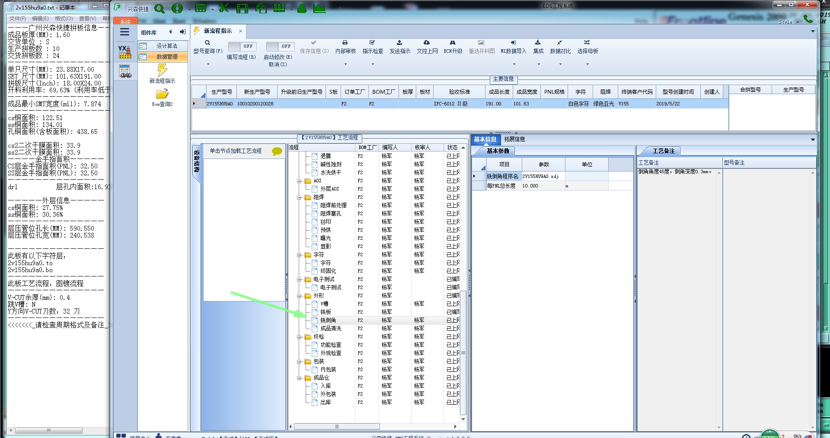Open 数据管理 section in component library

163,57
